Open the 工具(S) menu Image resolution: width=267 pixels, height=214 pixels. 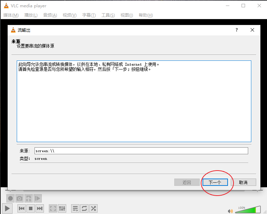coord(108,15)
